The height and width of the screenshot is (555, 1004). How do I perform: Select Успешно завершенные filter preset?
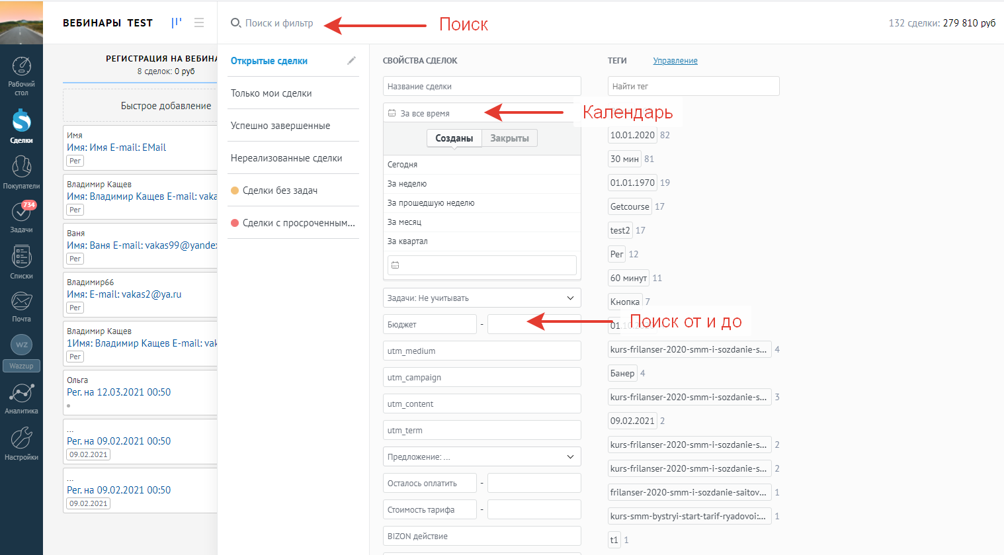coord(280,126)
